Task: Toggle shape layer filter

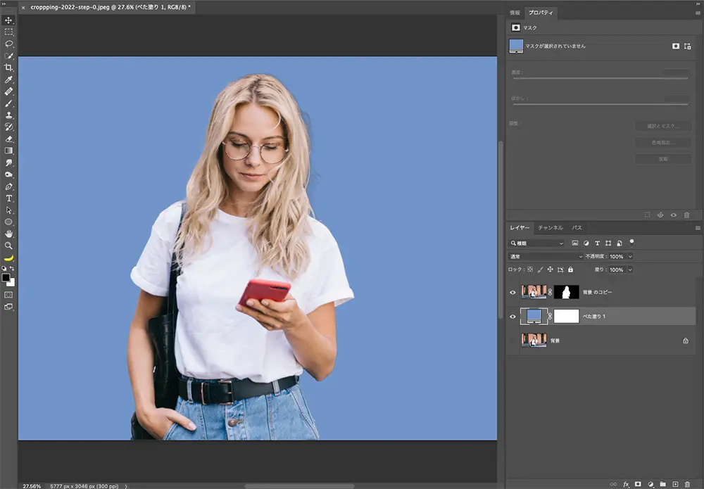Action: [608, 243]
